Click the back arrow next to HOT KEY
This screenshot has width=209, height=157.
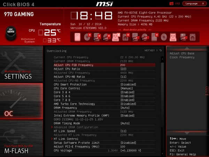coord(161,50)
